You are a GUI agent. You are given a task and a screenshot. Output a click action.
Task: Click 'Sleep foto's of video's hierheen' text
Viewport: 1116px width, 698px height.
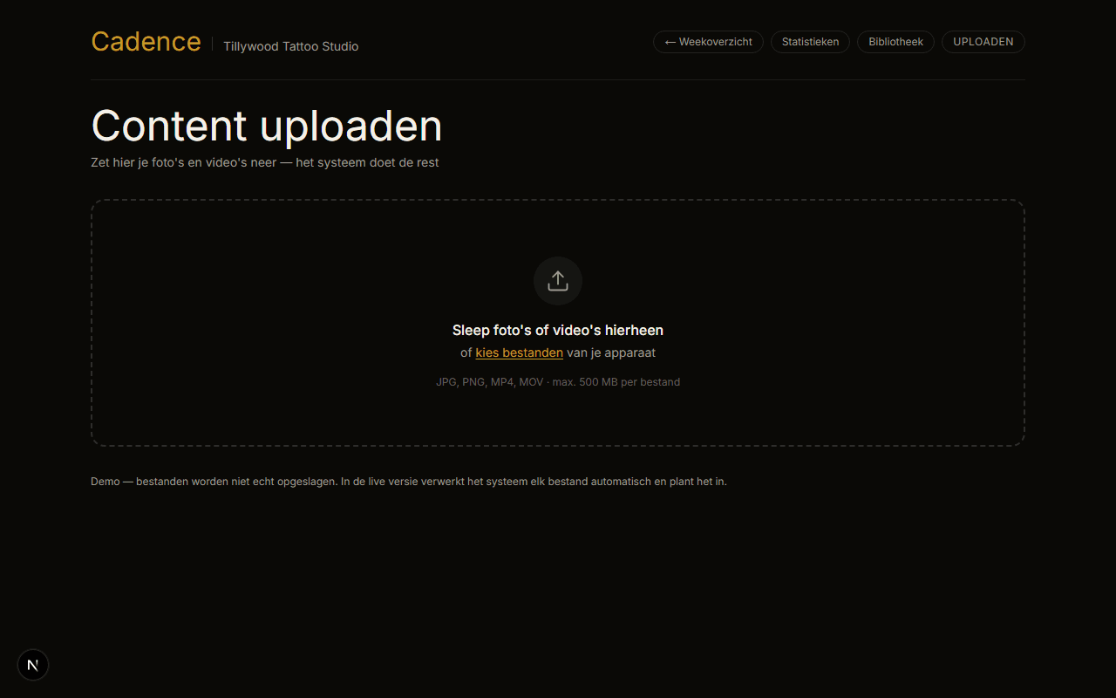(x=558, y=330)
